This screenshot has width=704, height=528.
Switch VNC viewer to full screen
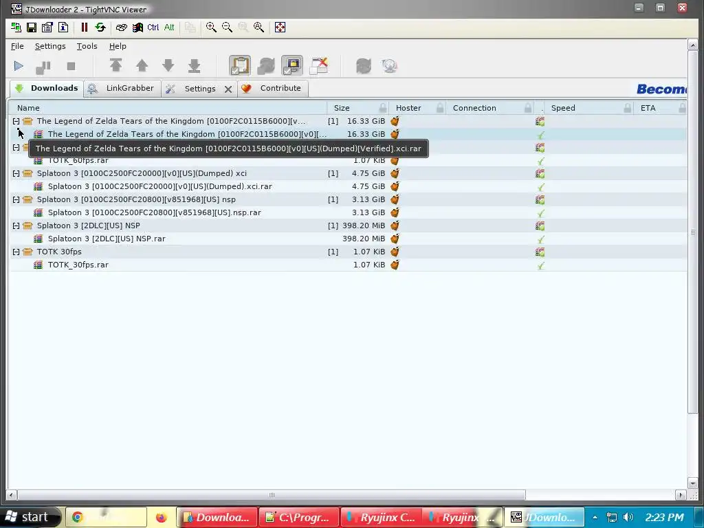[280, 27]
